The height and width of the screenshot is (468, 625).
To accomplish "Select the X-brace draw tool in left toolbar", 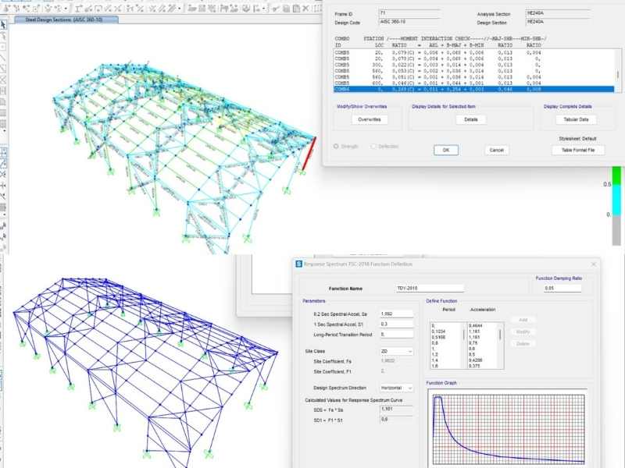I will point(4,80).
